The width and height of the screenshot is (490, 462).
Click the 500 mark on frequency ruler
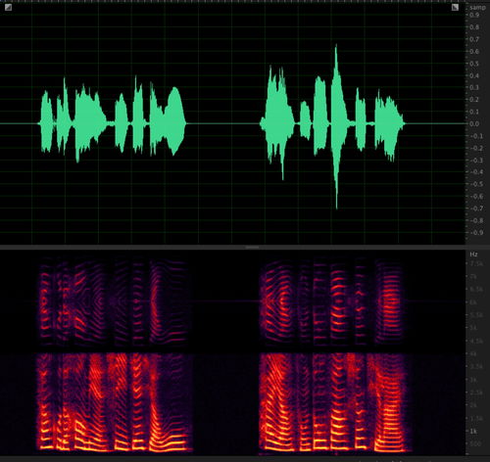[474, 443]
